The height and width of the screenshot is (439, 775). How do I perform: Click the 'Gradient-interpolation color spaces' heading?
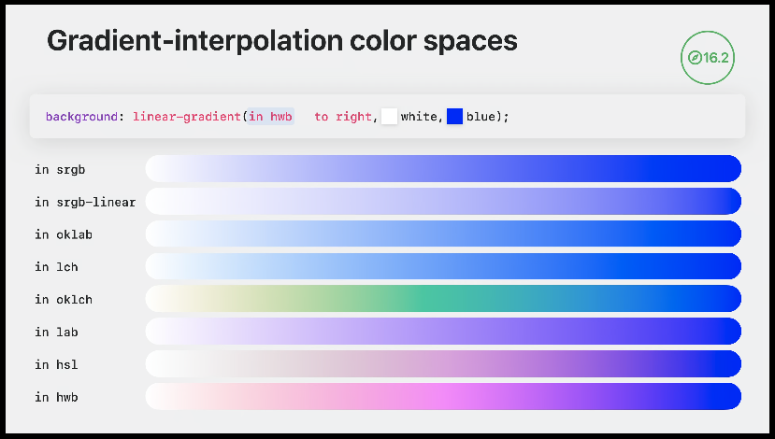click(282, 41)
